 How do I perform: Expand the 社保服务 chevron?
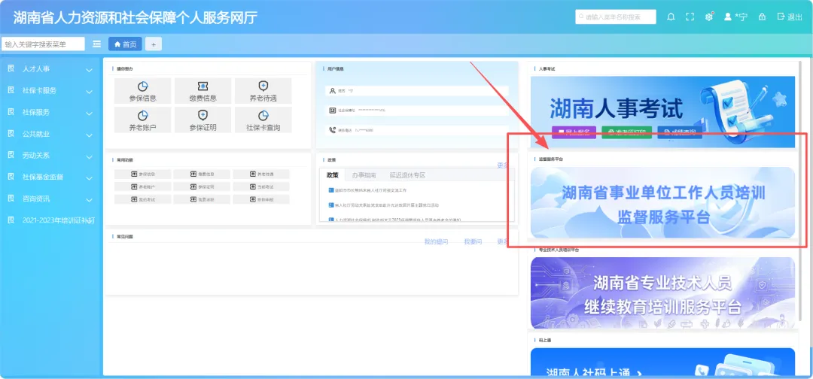click(x=89, y=114)
